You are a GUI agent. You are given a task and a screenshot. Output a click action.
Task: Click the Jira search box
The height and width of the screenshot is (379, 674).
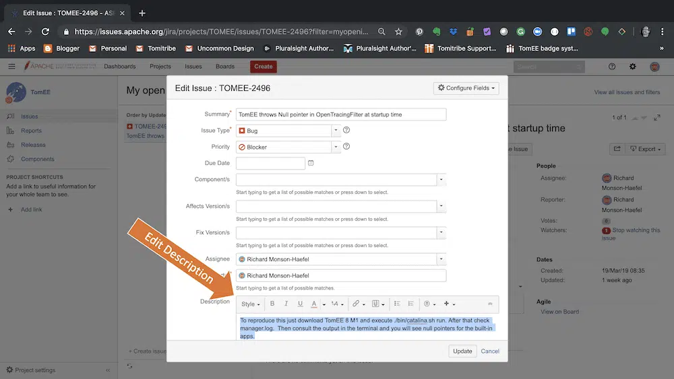click(x=549, y=67)
